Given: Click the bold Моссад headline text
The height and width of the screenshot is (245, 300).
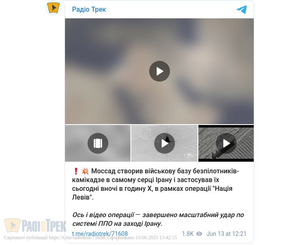Looking at the screenshot, I should click(x=155, y=184).
